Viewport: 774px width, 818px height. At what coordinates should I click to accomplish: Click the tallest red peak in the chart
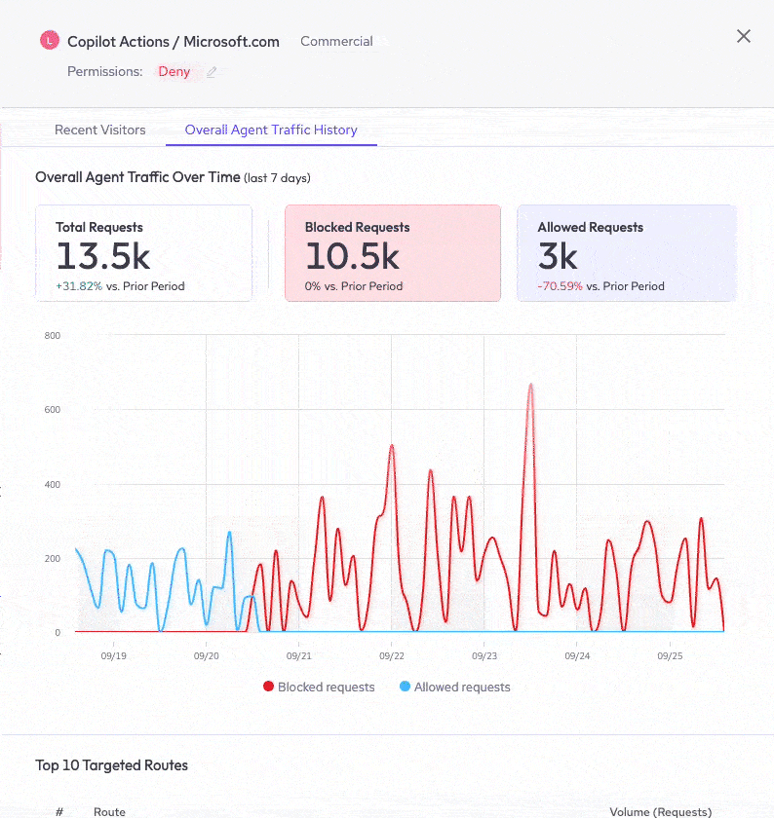pyautogui.click(x=530, y=386)
